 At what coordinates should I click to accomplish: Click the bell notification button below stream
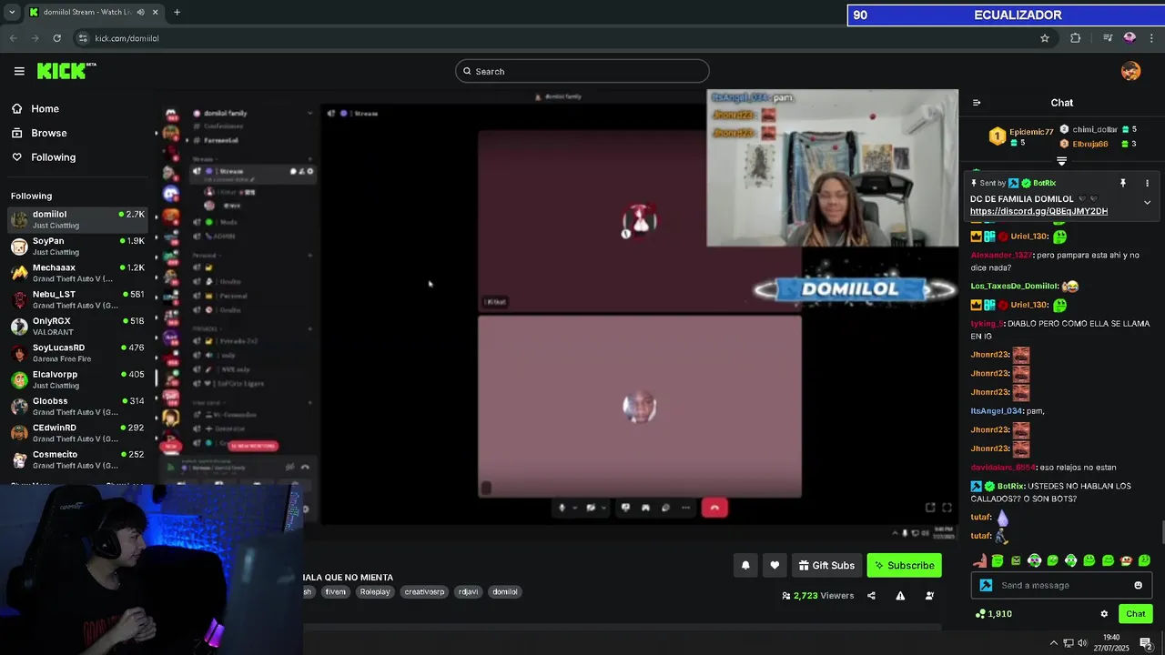tap(745, 565)
